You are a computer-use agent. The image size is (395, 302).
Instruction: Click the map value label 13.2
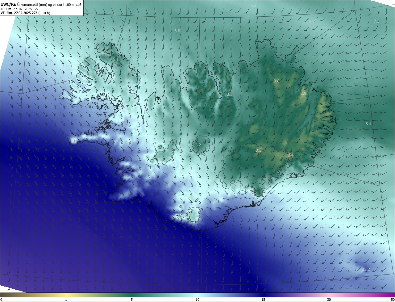click(366, 269)
